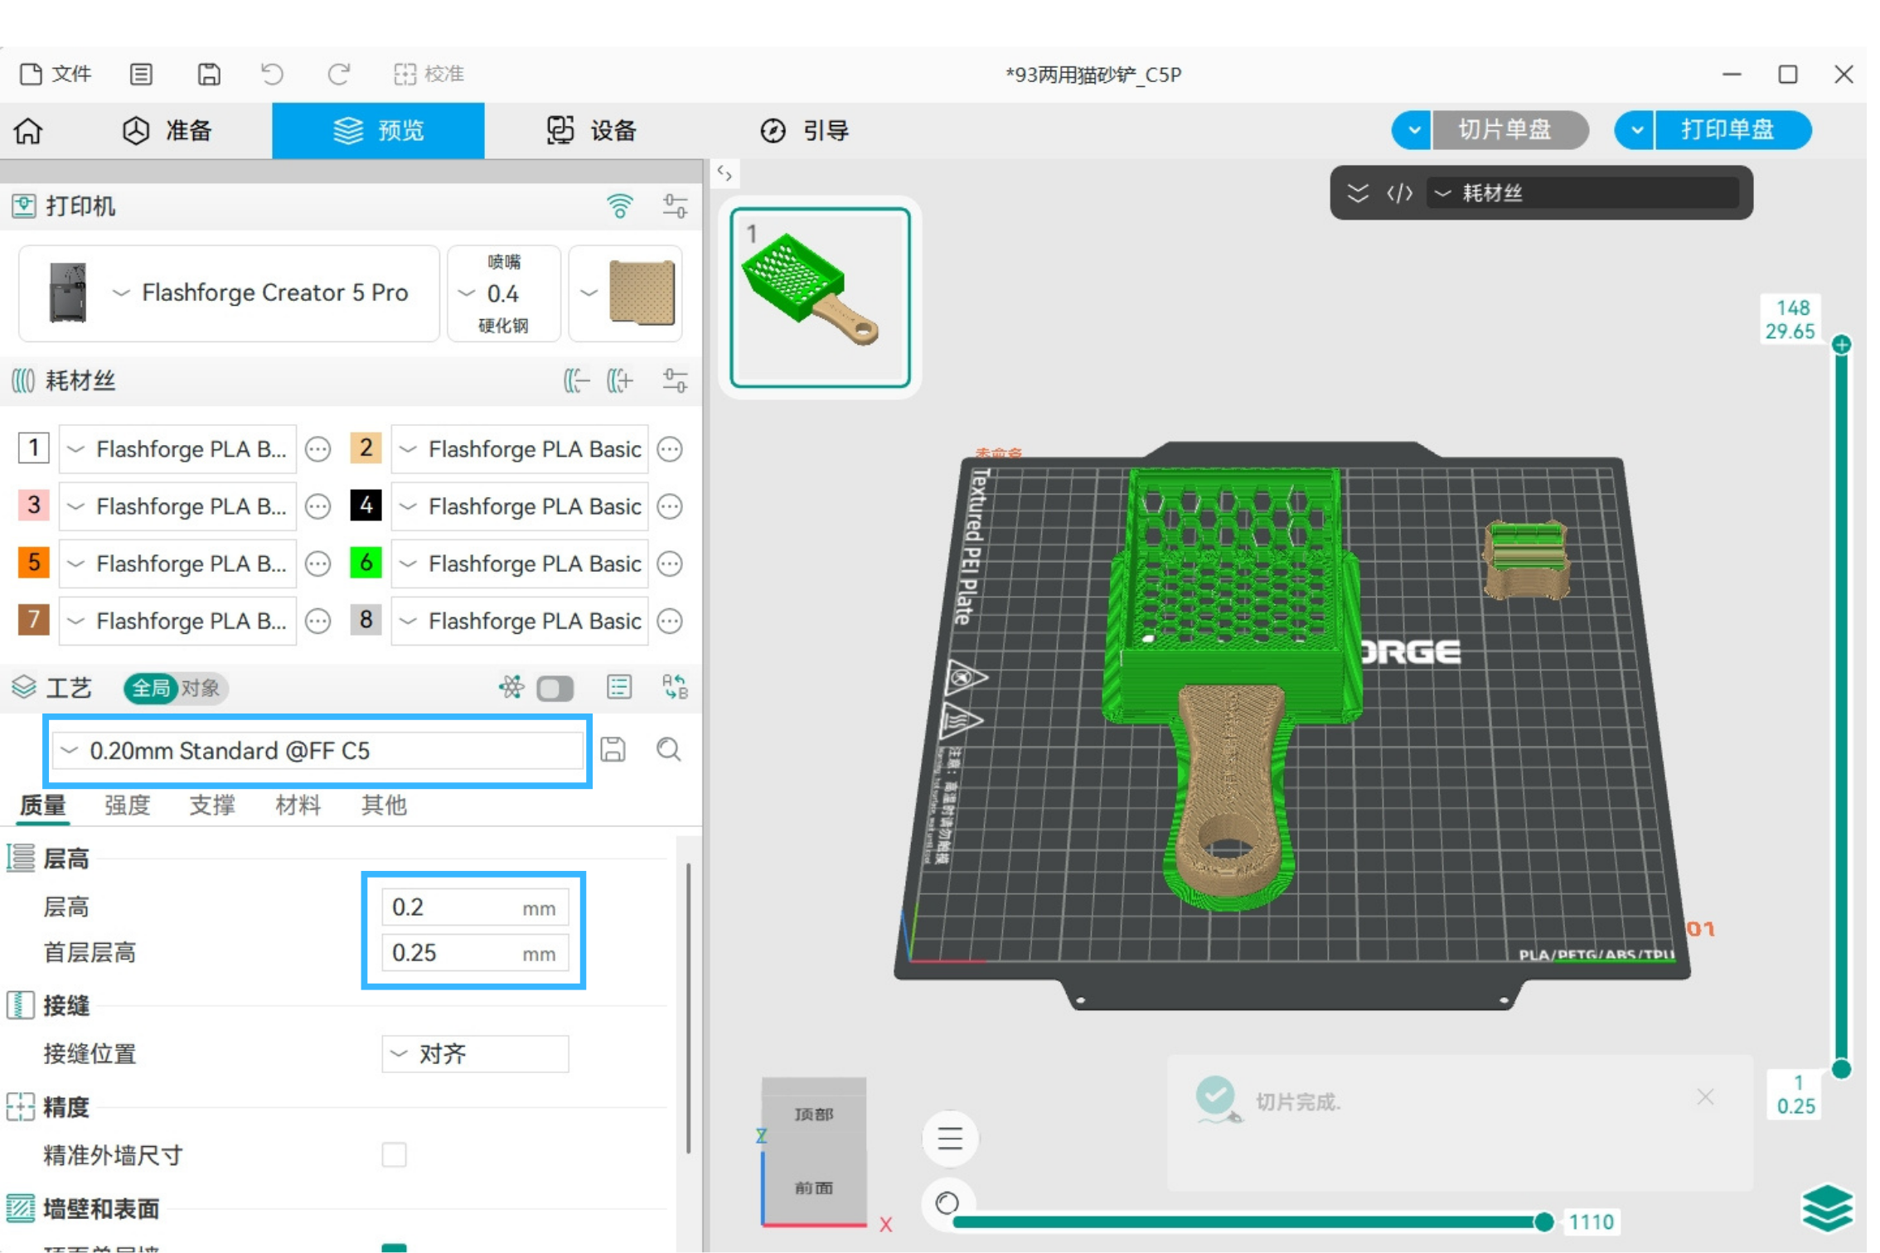Toggle the advanced mode switch

555,689
